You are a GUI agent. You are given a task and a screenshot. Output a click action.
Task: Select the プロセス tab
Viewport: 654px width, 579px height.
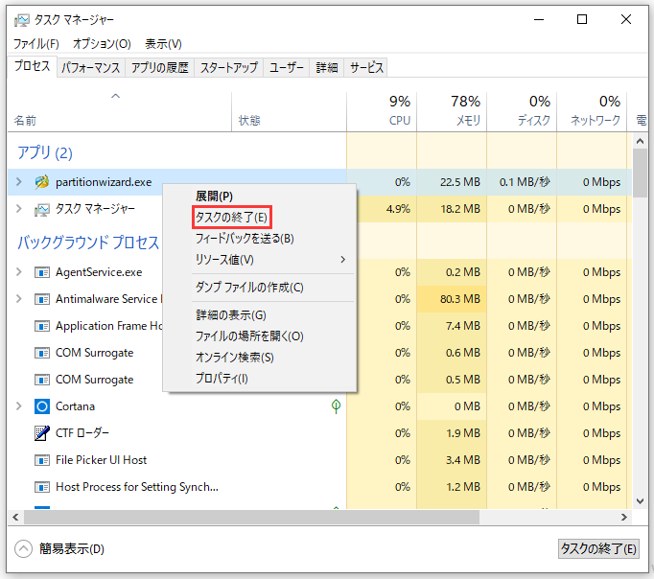(32, 66)
